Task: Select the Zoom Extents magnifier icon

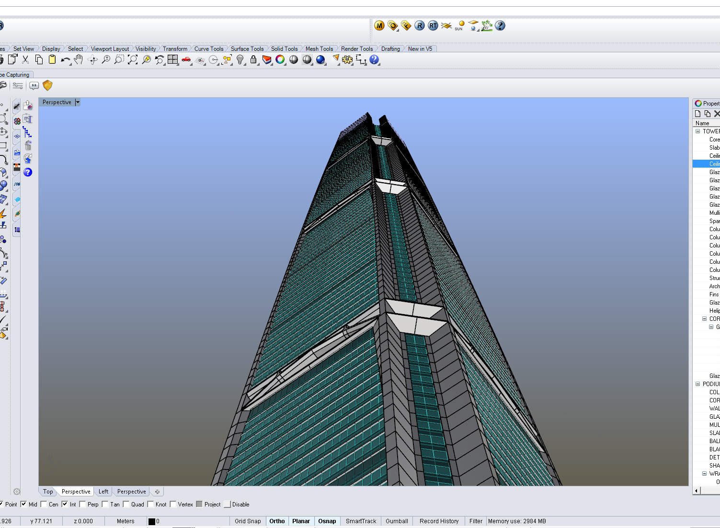Action: coord(133,59)
